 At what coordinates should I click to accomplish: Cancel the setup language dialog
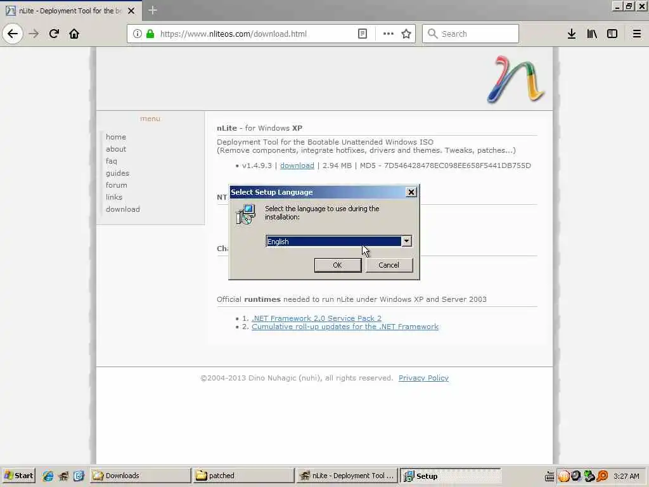(389, 265)
